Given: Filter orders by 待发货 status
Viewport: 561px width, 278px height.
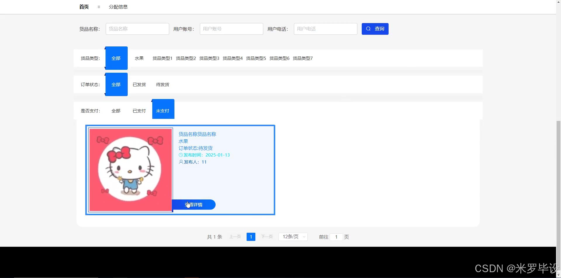Looking at the screenshot, I should pyautogui.click(x=162, y=84).
